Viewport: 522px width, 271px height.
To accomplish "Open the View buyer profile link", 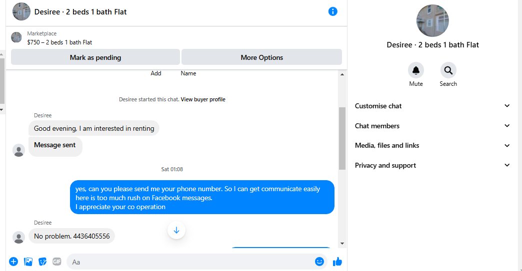I will (x=203, y=99).
